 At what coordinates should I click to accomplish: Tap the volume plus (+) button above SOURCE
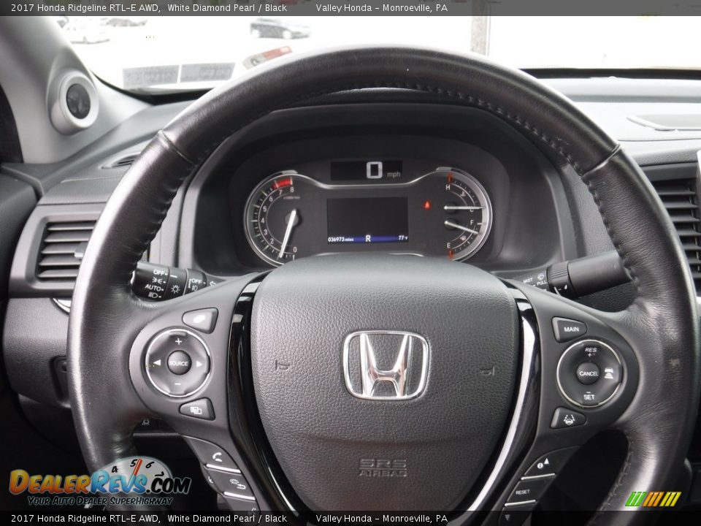pyautogui.click(x=178, y=341)
